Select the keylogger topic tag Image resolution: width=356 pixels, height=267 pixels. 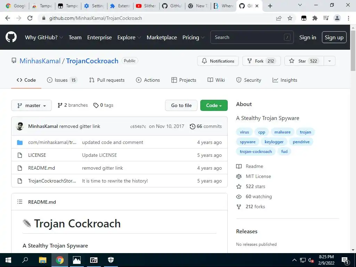click(x=274, y=142)
